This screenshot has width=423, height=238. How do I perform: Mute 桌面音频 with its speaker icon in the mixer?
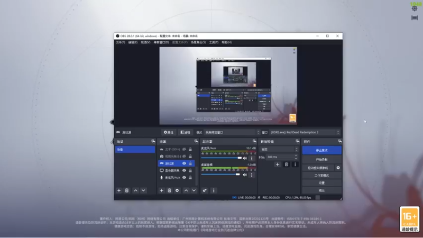click(x=245, y=175)
